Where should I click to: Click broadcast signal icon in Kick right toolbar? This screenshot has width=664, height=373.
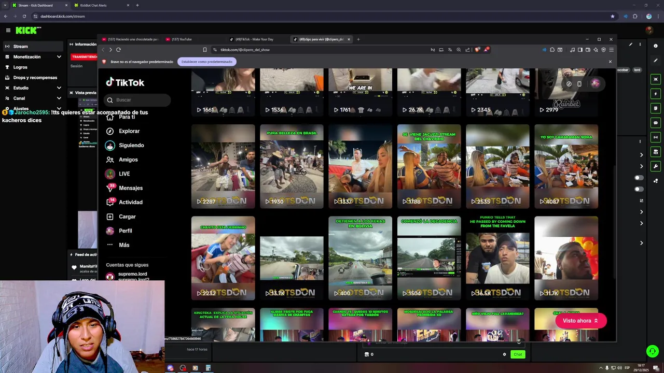point(656,137)
